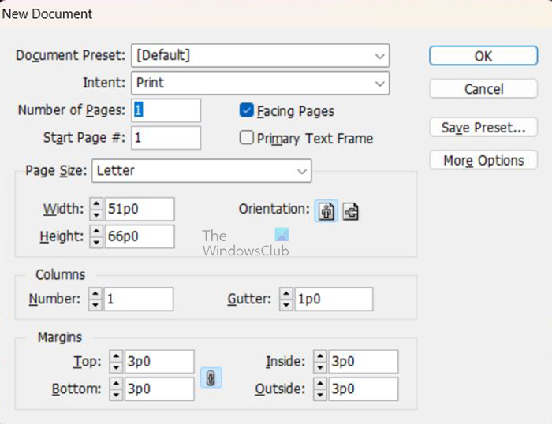
Task: Uncheck the Facing Pages checkbox
Action: tap(247, 111)
